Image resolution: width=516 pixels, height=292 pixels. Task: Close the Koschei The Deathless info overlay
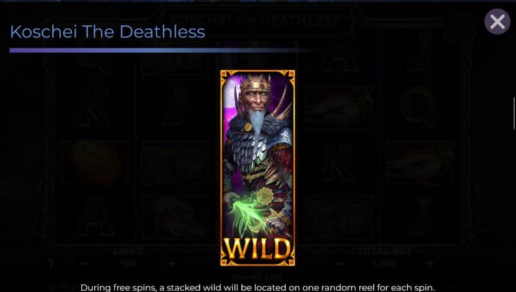pyautogui.click(x=497, y=22)
